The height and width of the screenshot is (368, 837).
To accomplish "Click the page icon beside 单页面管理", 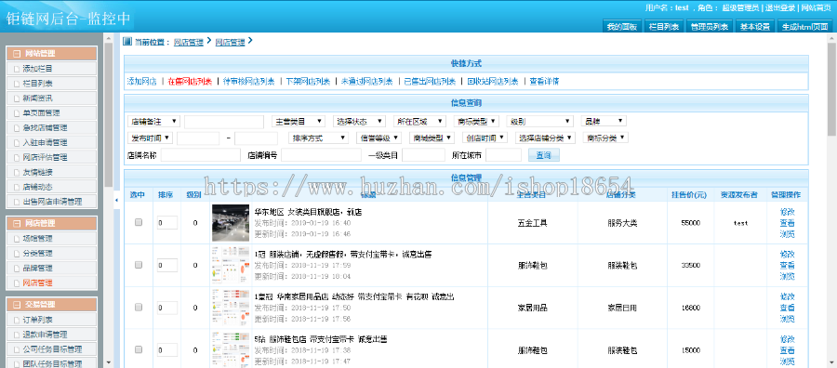I will [x=17, y=113].
